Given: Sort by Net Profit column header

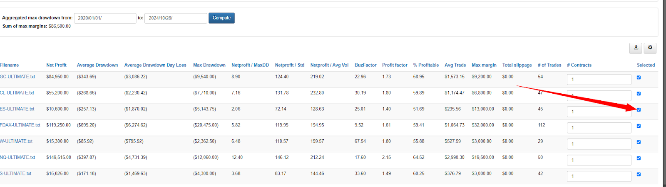Looking at the screenshot, I should [x=56, y=65].
